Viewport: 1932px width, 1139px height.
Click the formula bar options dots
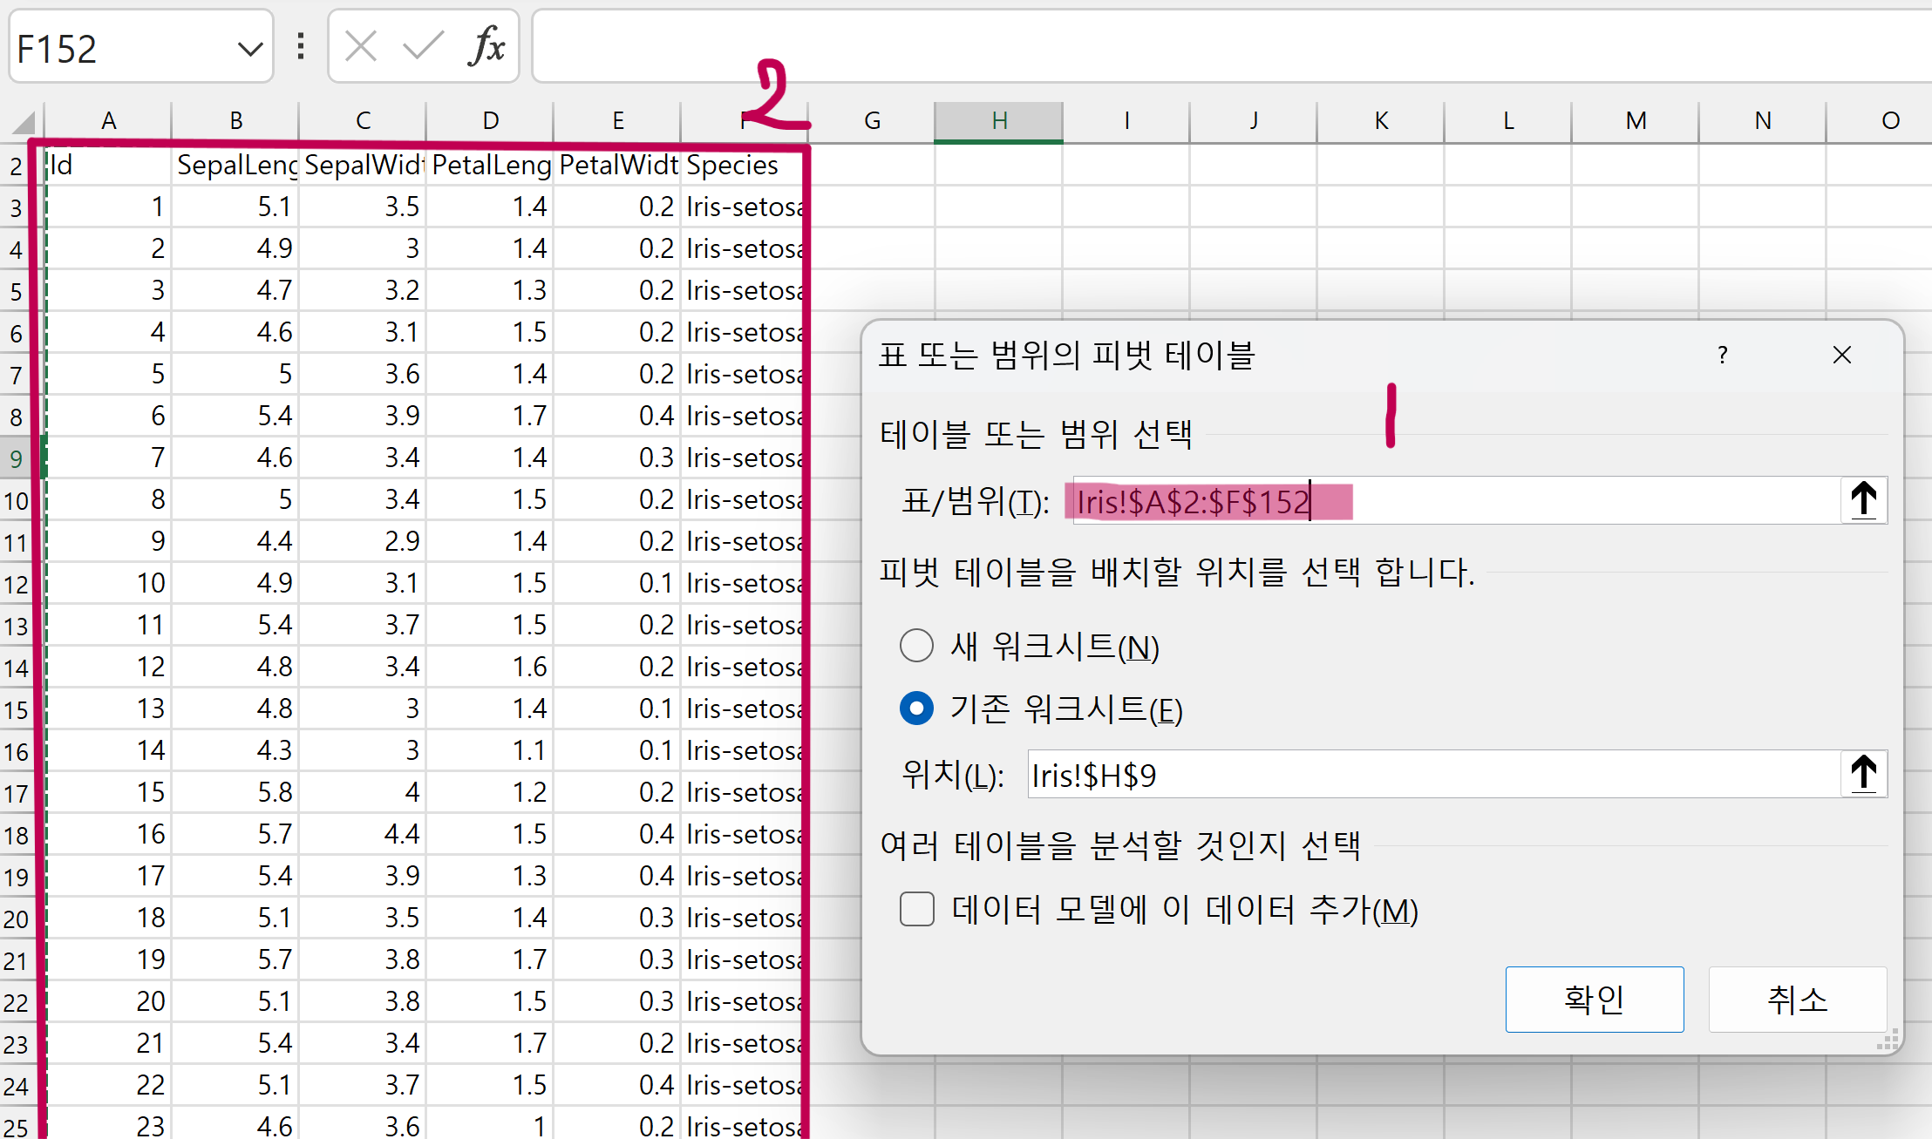pyautogui.click(x=301, y=46)
